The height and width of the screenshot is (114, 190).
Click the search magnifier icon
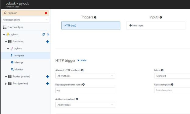(5, 13)
